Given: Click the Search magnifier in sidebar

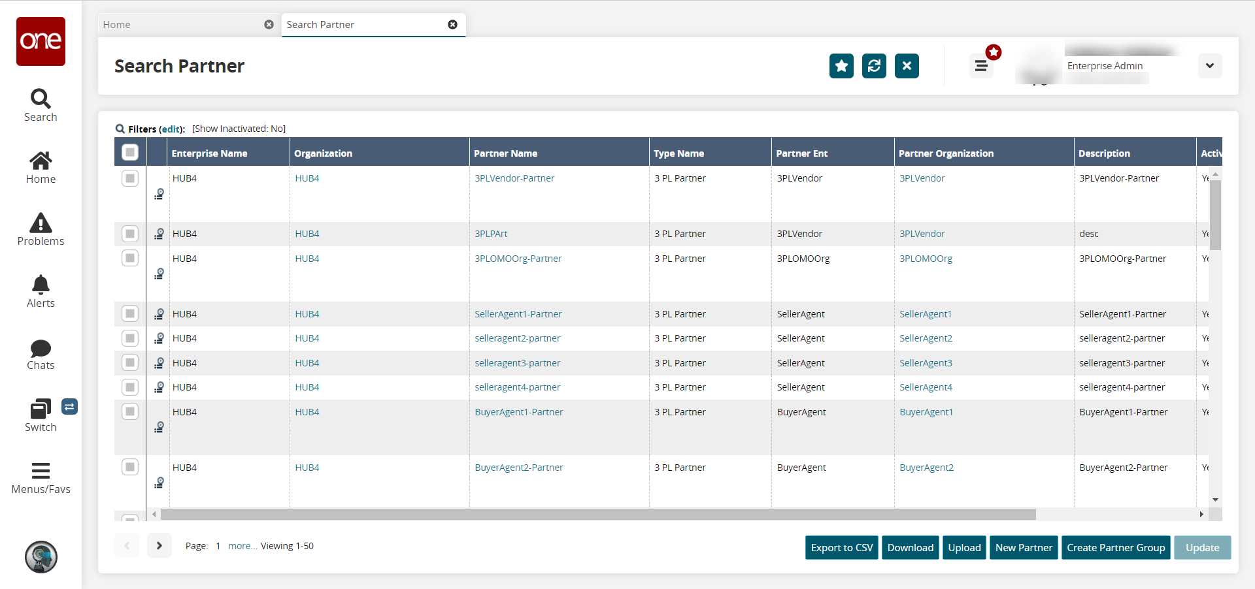Looking at the screenshot, I should pos(41,99).
